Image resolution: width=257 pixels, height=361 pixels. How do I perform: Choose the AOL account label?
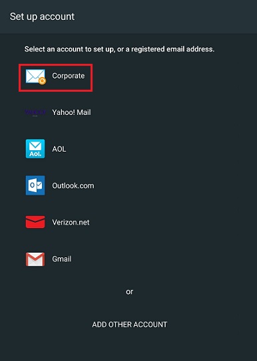[x=59, y=149]
